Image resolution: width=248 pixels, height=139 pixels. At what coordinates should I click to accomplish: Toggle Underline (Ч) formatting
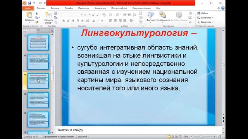(73, 20)
